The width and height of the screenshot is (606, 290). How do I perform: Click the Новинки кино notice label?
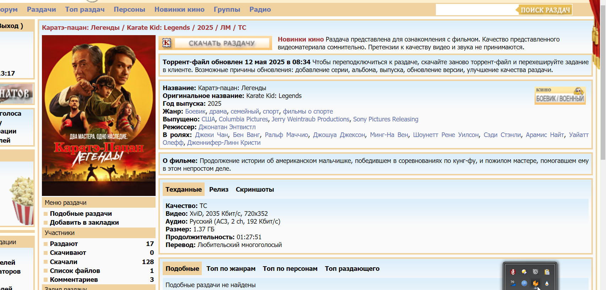[x=301, y=39]
